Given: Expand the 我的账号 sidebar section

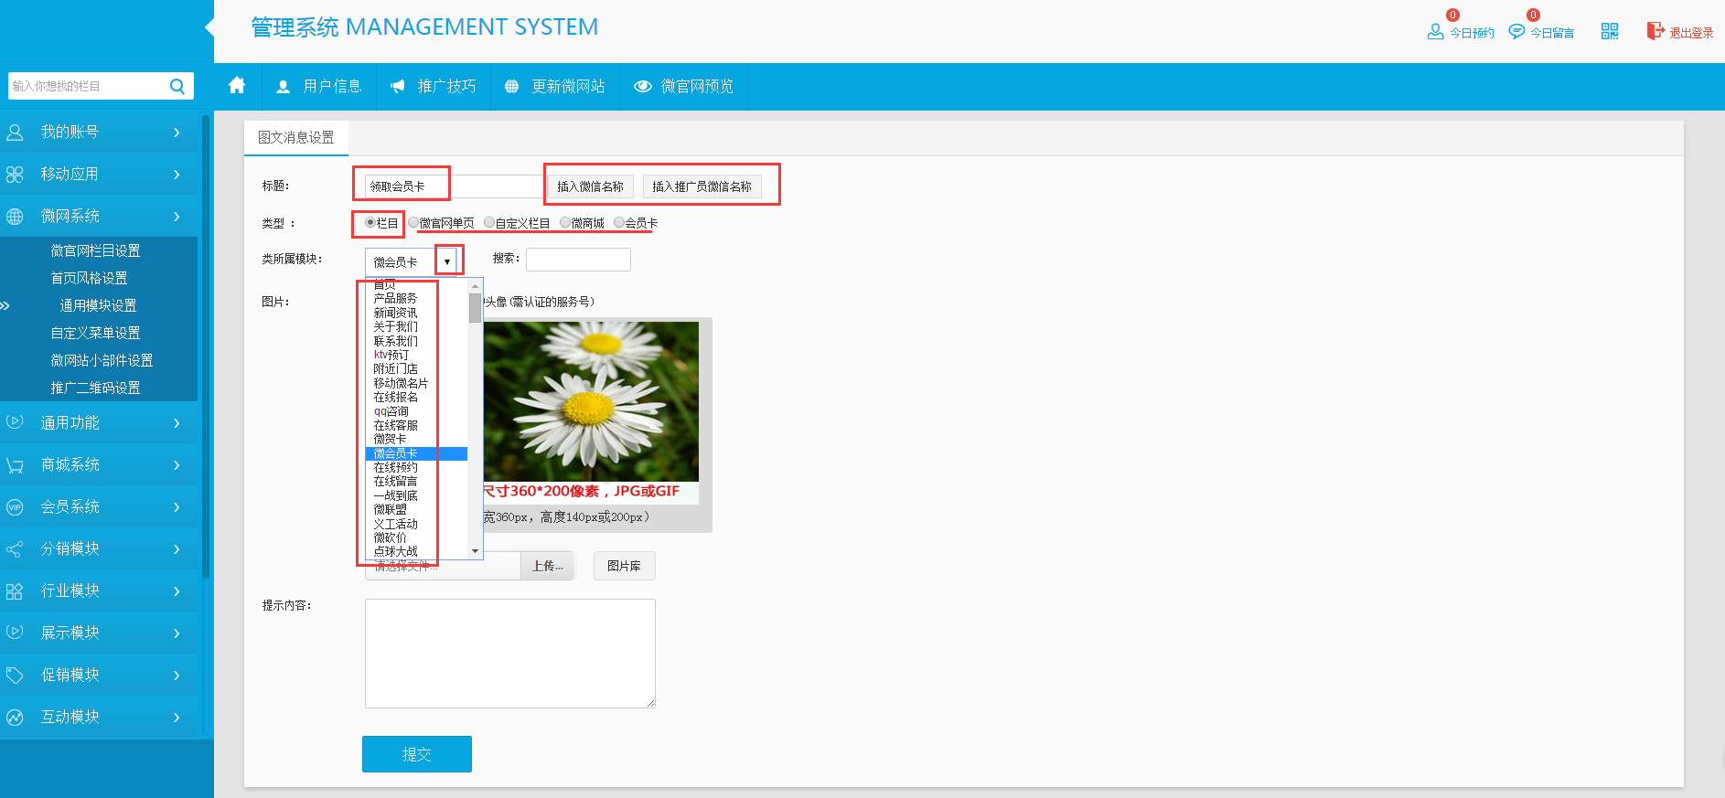Looking at the screenshot, I should click(99, 133).
